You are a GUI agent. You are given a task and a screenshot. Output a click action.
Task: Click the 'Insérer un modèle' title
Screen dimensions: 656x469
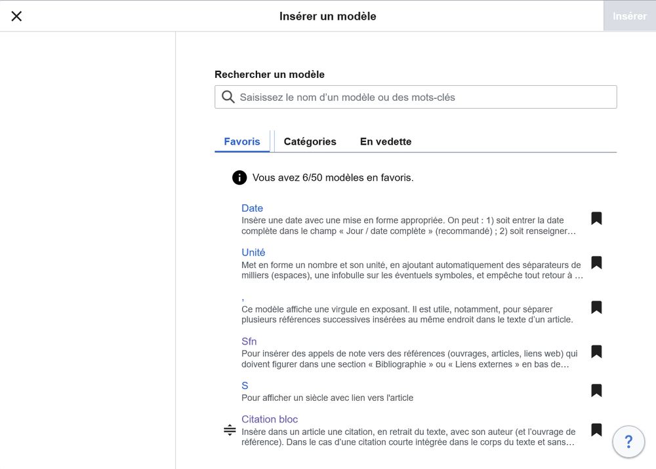coord(327,16)
